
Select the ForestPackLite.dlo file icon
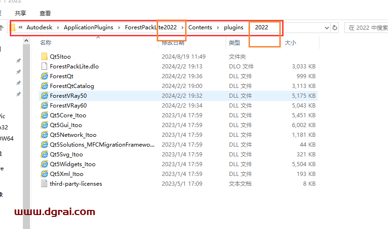click(44, 66)
